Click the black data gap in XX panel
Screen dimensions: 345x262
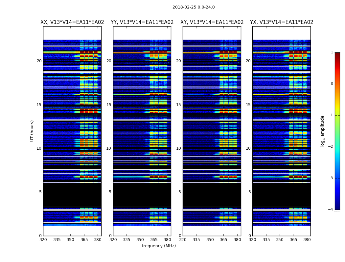click(72, 193)
